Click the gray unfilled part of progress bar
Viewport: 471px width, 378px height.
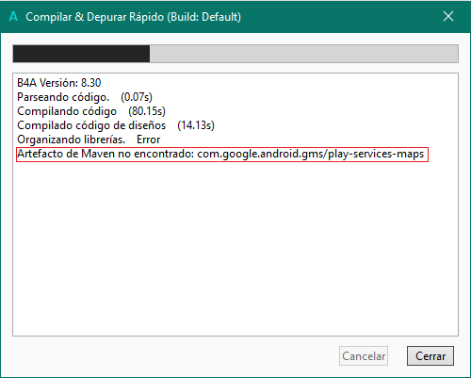(303, 54)
